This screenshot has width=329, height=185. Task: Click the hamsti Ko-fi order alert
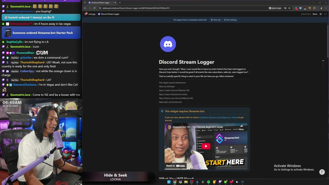[41, 17]
